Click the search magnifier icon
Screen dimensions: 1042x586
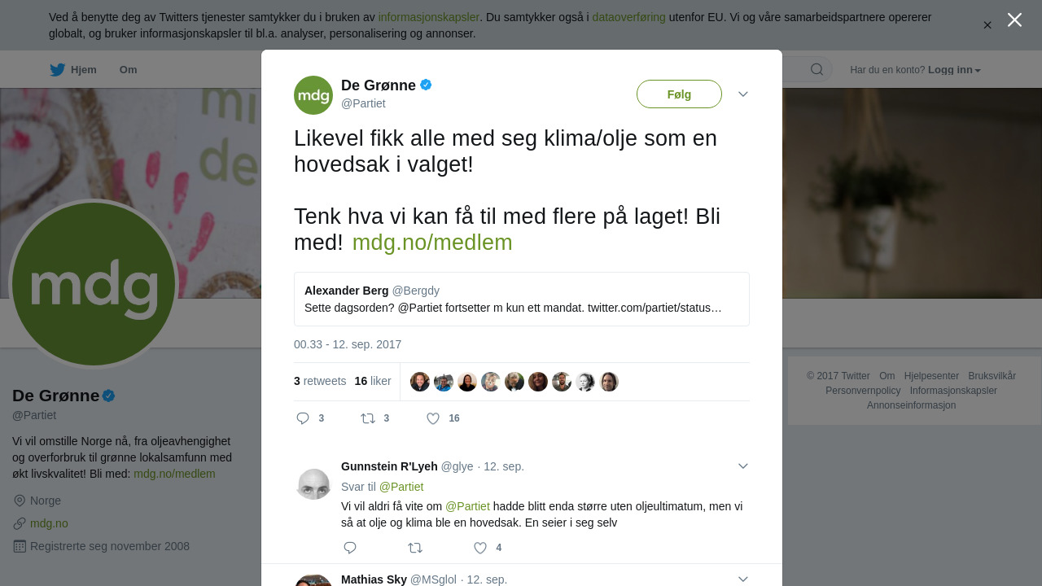(x=817, y=69)
